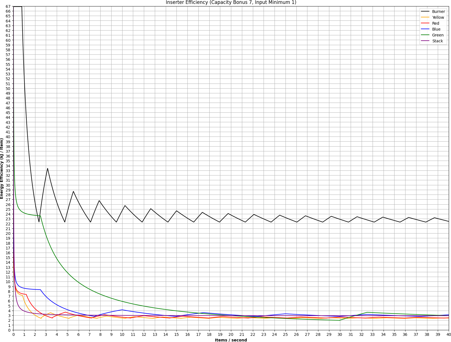Screen dimensions: 451x342
Task: Click the red legend line swatch
Action: point(425,23)
